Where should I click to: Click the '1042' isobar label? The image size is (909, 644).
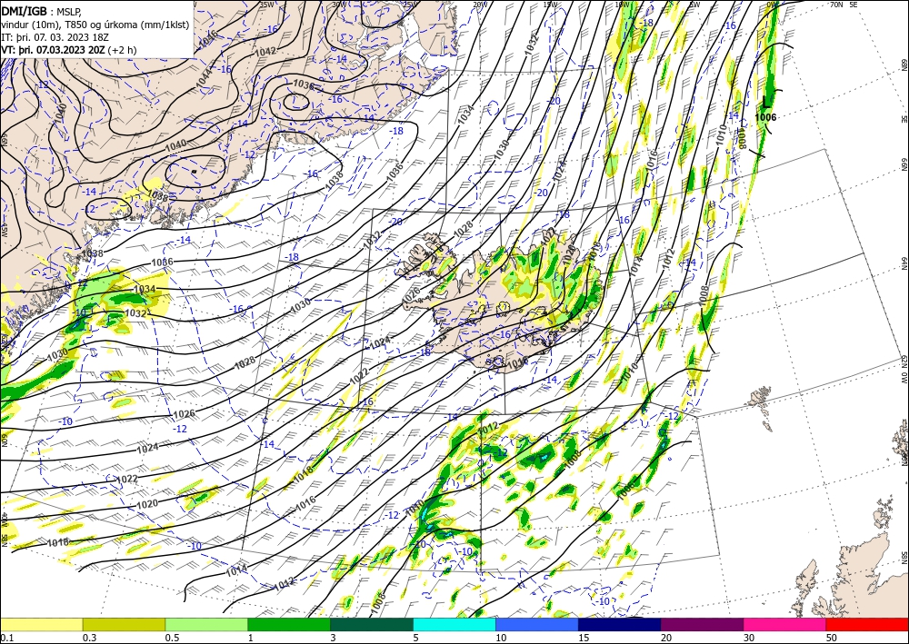click(x=265, y=51)
